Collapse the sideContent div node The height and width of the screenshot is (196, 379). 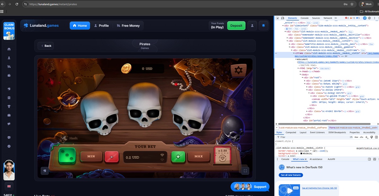click(x=283, y=26)
